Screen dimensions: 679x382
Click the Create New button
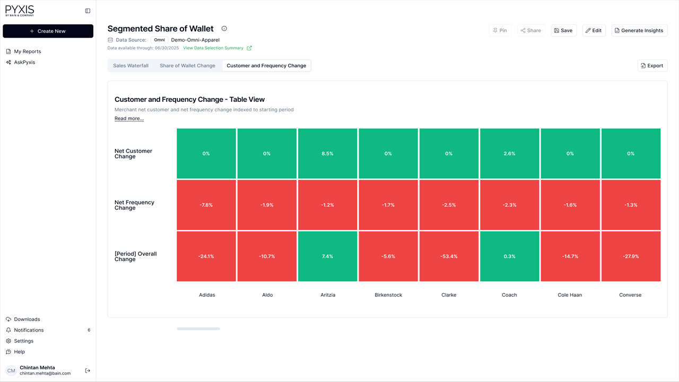pyautogui.click(x=48, y=31)
